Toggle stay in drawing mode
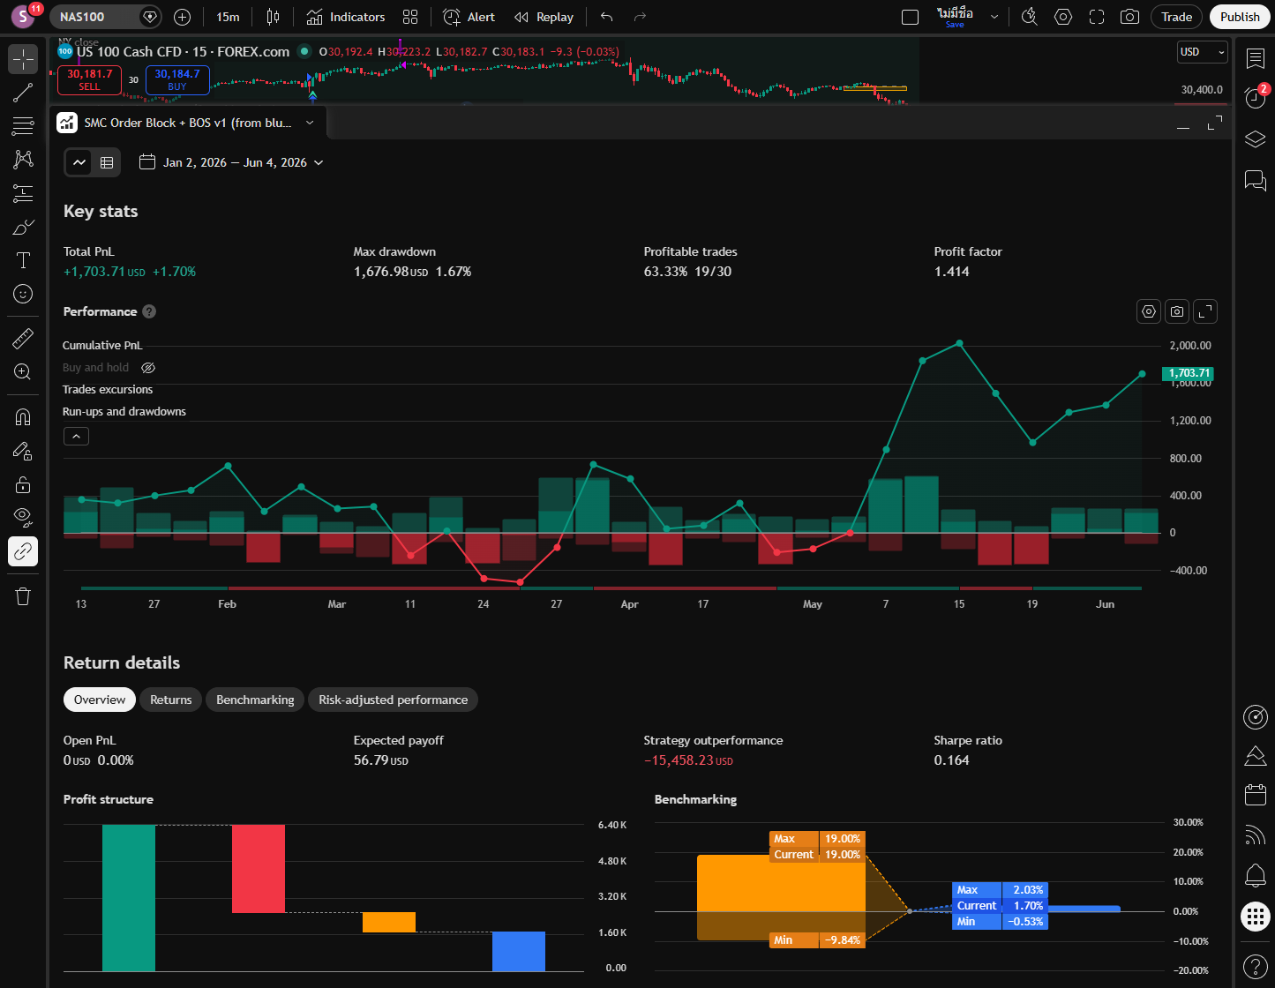The height and width of the screenshot is (988, 1275). pos(23,451)
